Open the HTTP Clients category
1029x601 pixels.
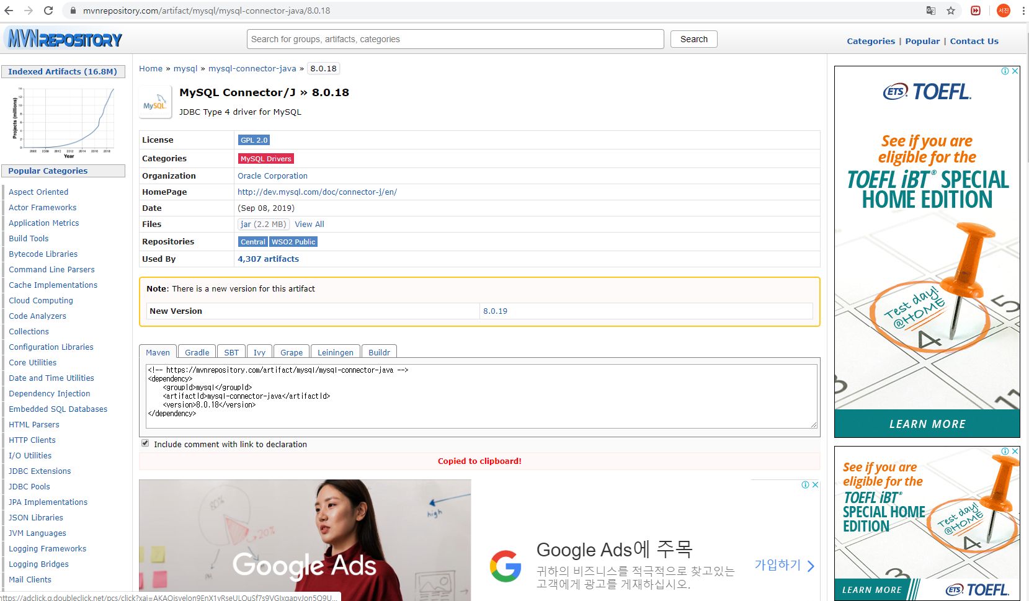point(32,440)
